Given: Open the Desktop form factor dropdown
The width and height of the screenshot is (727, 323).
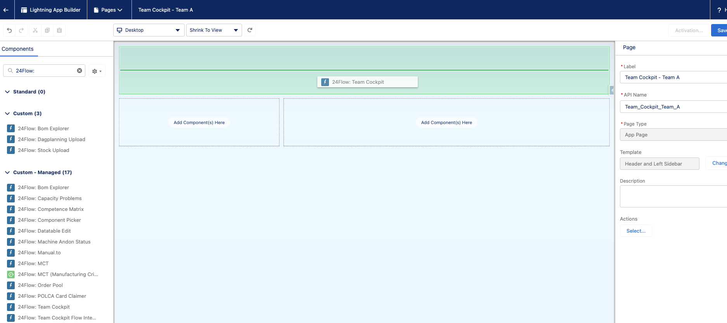Looking at the screenshot, I should pyautogui.click(x=149, y=30).
